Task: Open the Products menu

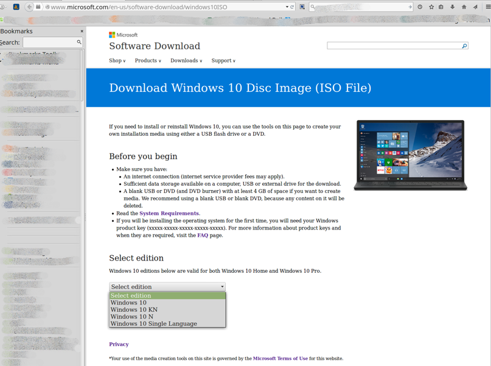Action: coord(148,60)
